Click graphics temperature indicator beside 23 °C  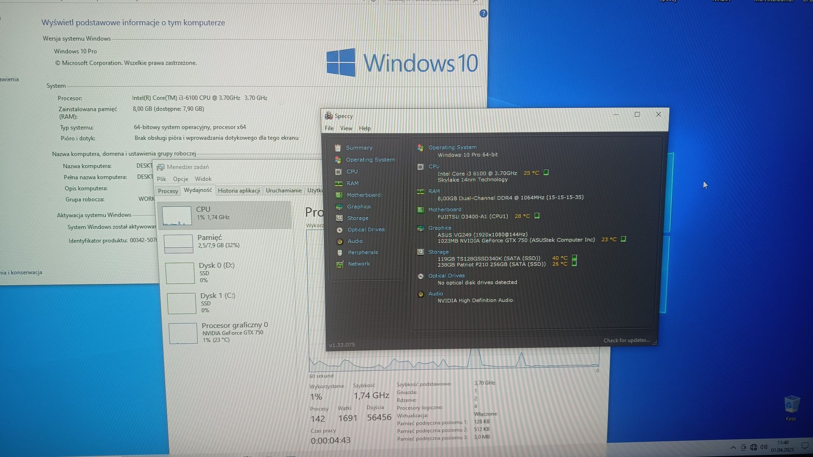(623, 239)
